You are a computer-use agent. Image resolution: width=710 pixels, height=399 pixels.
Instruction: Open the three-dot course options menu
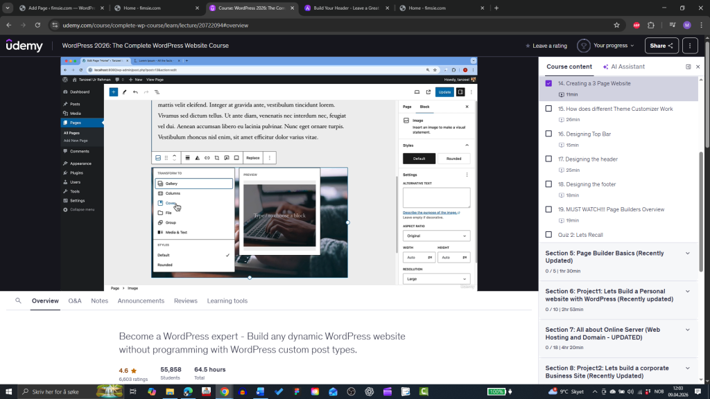click(x=689, y=46)
